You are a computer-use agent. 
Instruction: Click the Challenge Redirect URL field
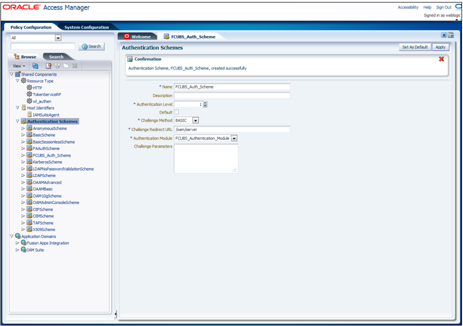point(232,129)
